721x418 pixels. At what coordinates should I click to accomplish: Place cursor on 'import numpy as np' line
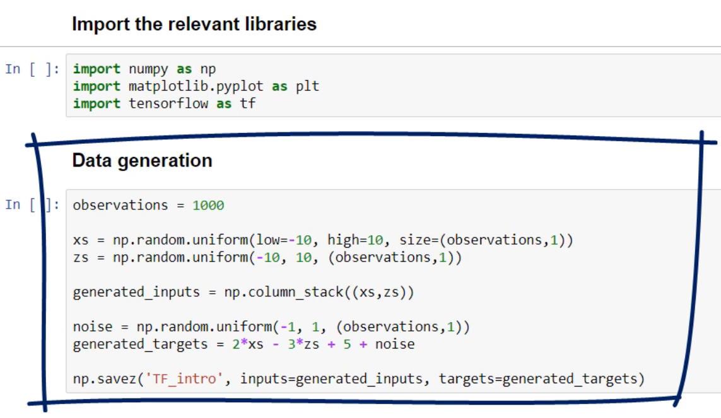tap(145, 68)
